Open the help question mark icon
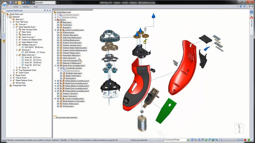The image size is (255, 143). click(x=251, y=12)
